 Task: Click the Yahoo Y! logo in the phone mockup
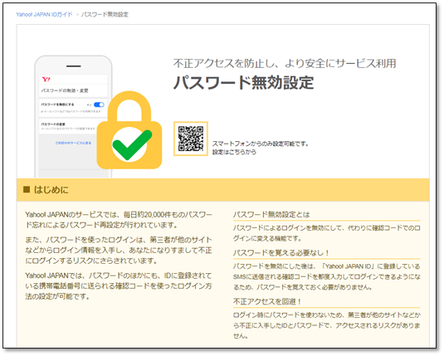tap(46, 80)
